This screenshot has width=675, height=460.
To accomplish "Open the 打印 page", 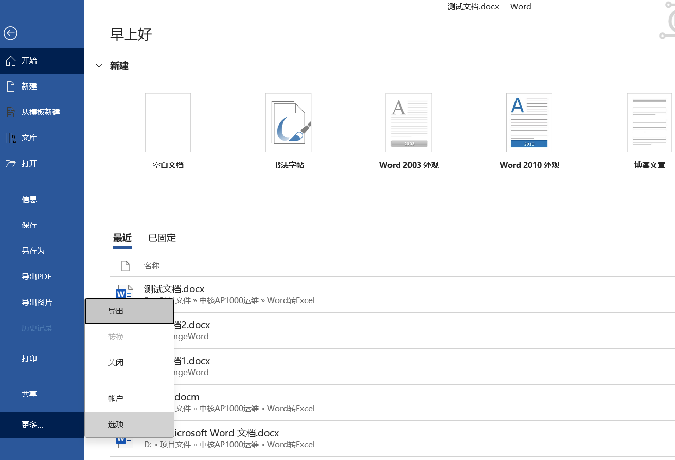I will [42, 359].
